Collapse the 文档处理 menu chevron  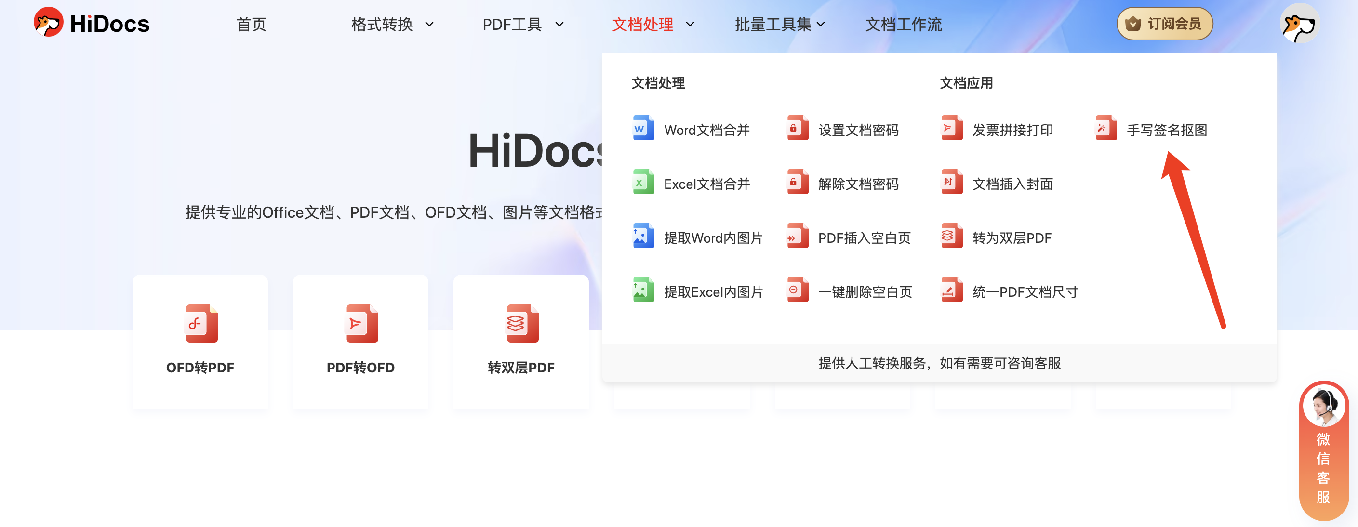click(690, 24)
